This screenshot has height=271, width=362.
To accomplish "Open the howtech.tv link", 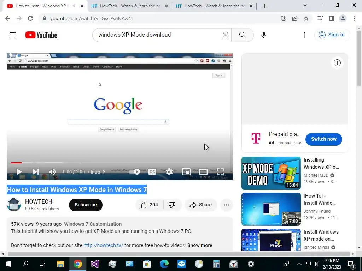I will (103, 245).
